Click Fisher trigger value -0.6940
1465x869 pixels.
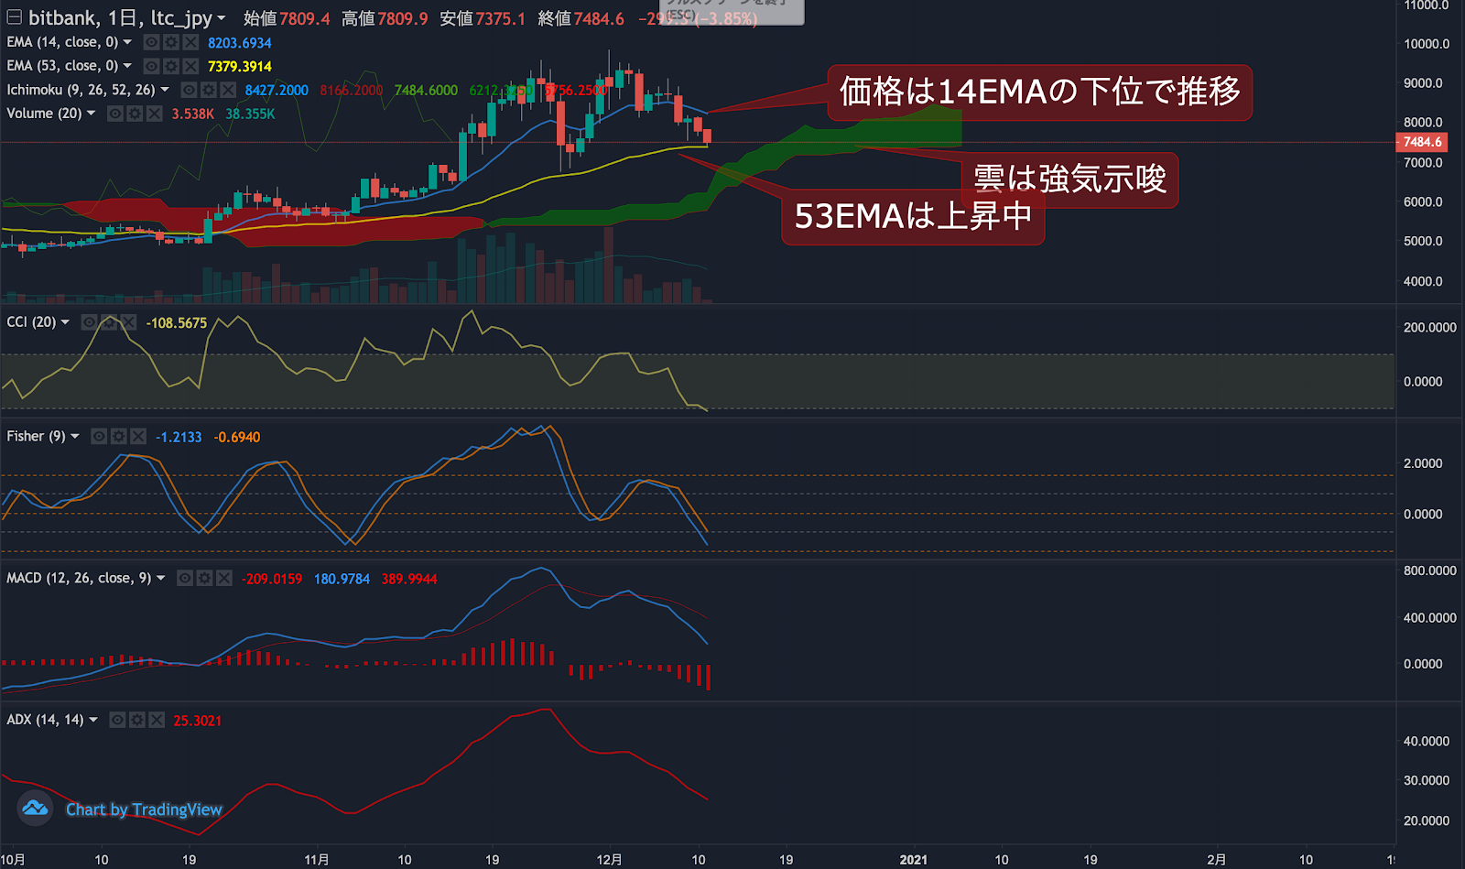coord(237,438)
